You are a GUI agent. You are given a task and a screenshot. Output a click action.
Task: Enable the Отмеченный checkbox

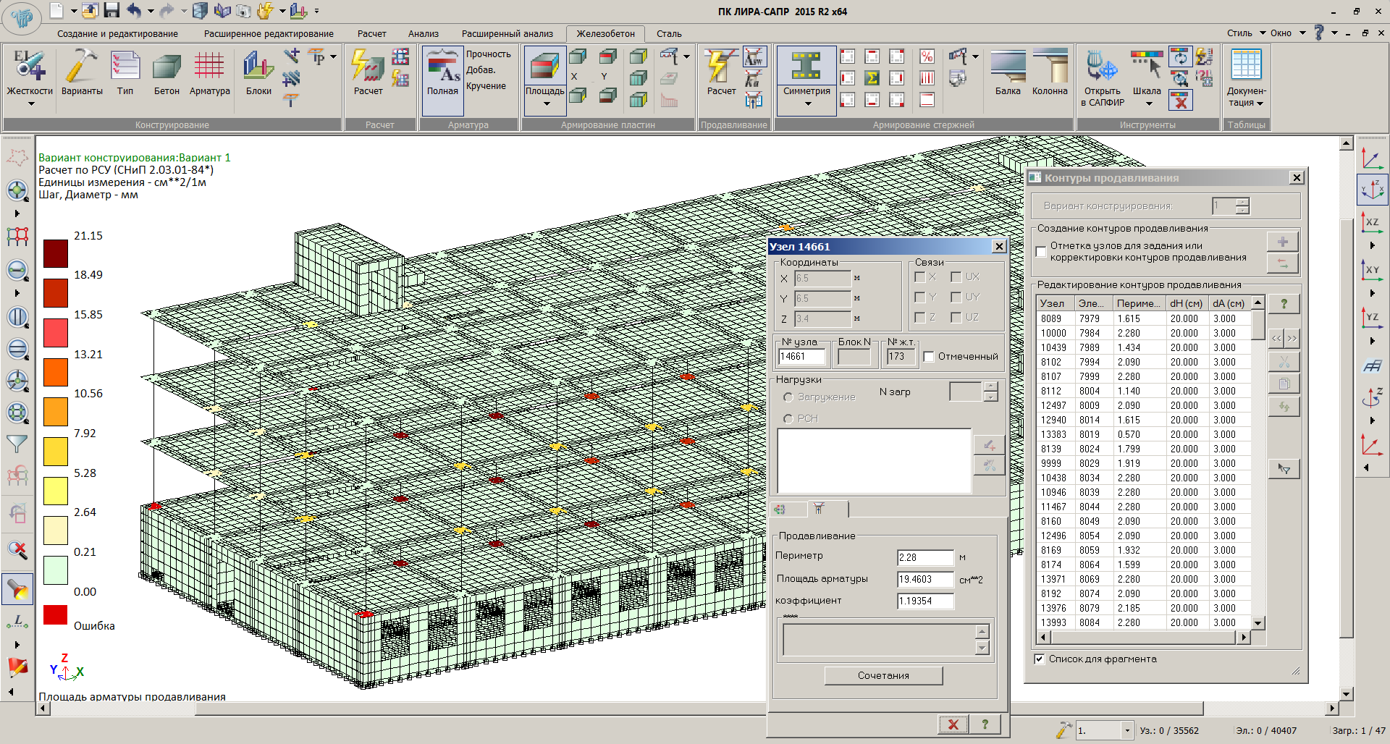(x=929, y=357)
